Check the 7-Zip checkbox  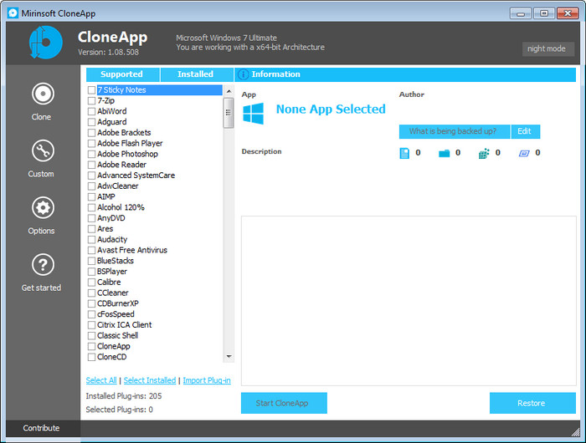91,101
